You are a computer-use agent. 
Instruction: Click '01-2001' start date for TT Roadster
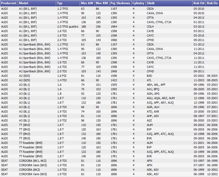tap(199, 143)
